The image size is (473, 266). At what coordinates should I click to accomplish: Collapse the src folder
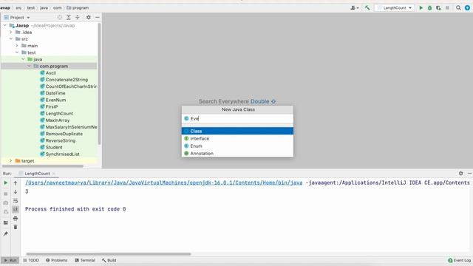point(11,39)
